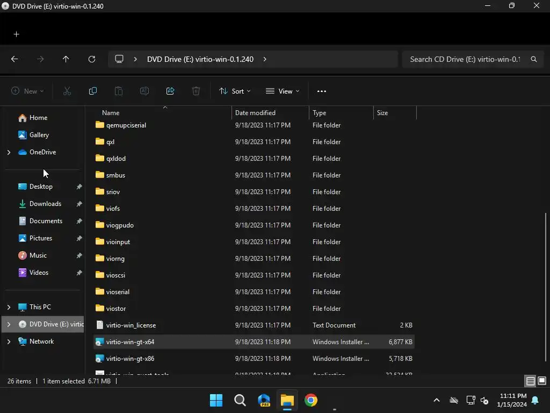Add a new tab with plus button
Image resolution: width=550 pixels, height=413 pixels.
[17, 34]
